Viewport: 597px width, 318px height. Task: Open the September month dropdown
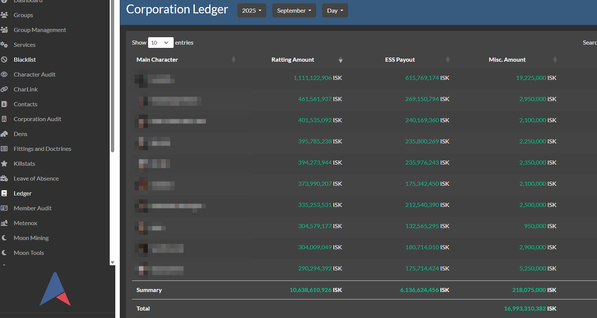point(294,10)
